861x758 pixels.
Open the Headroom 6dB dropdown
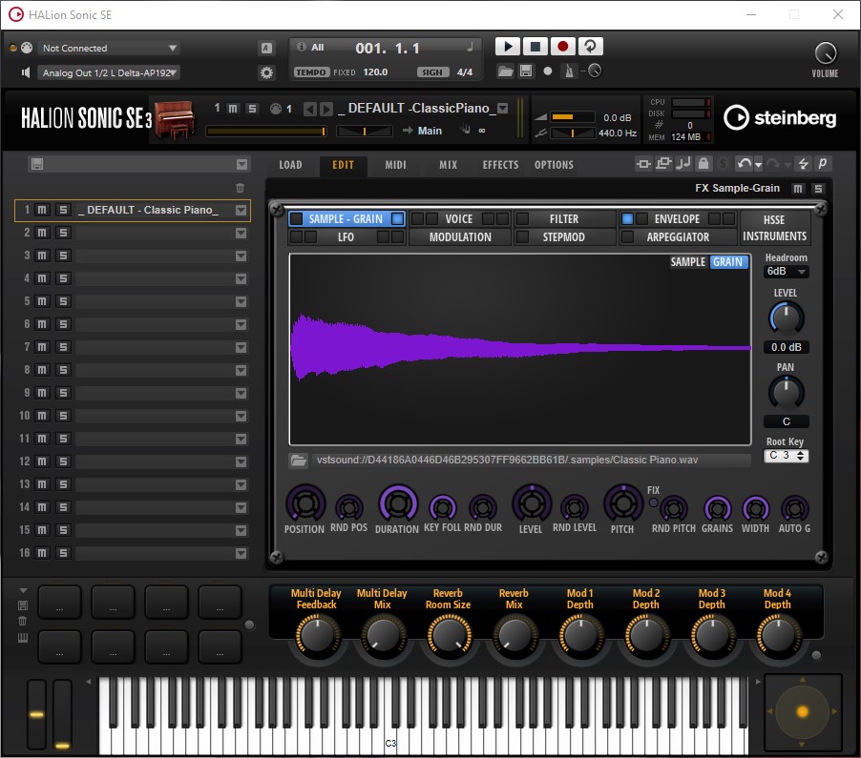tap(786, 272)
